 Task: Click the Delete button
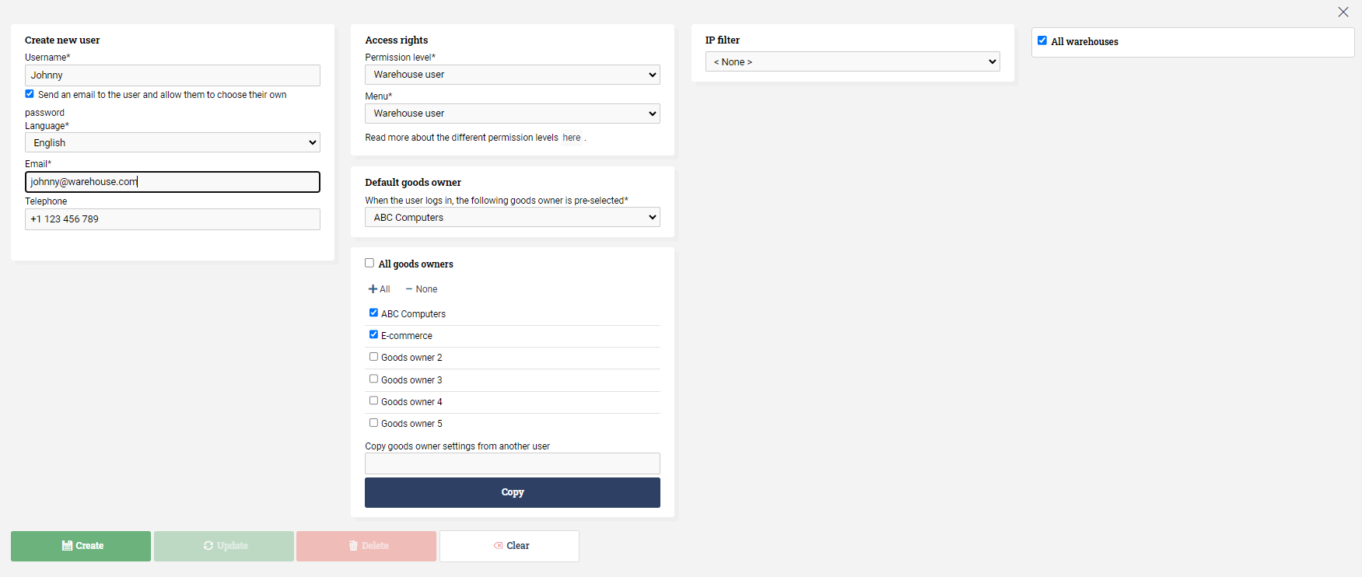[366, 546]
